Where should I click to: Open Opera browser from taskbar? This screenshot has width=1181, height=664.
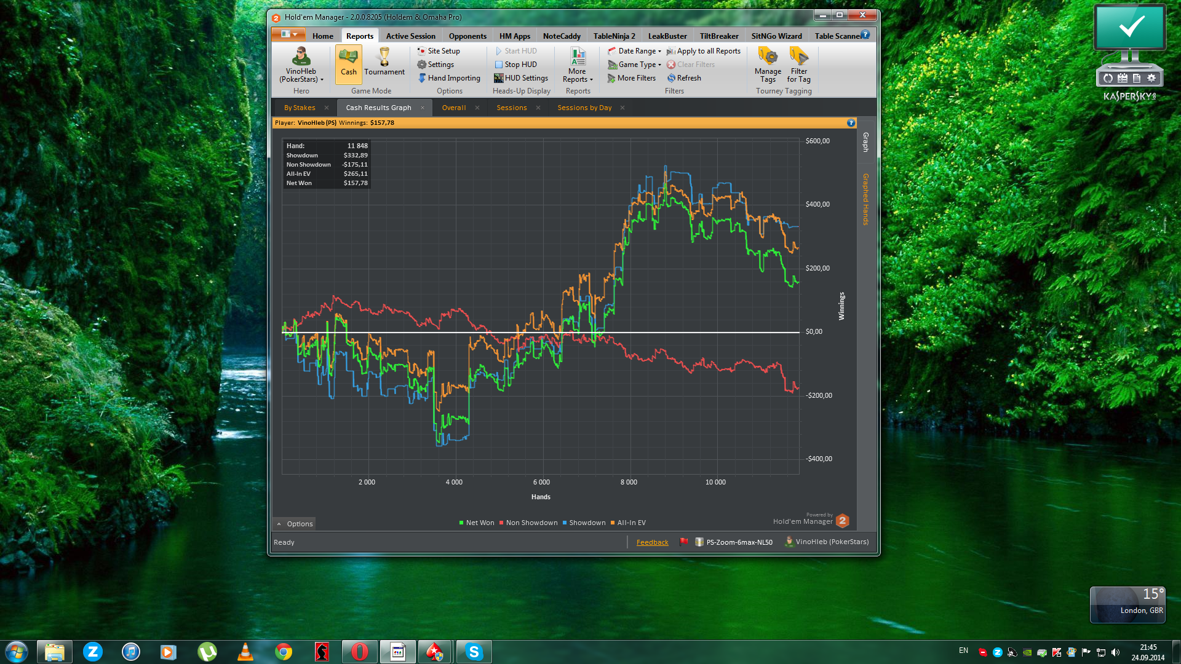click(x=360, y=652)
